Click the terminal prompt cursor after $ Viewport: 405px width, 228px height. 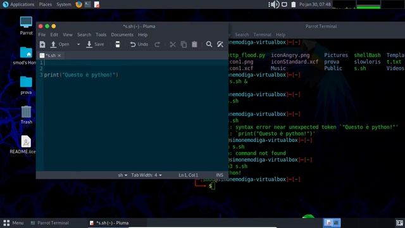point(213,186)
